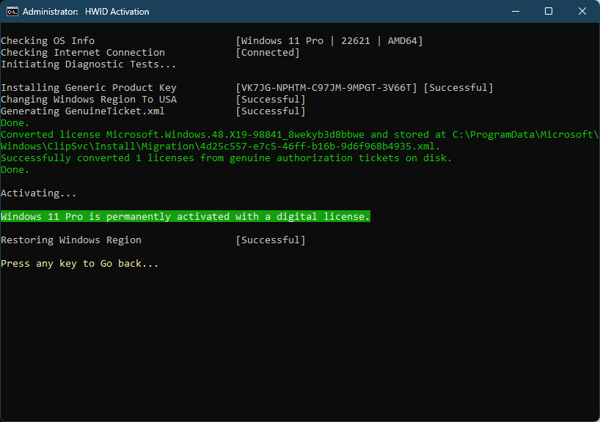Click the 22621 build number text
This screenshot has height=422, width=600.
pyautogui.click(x=355, y=40)
